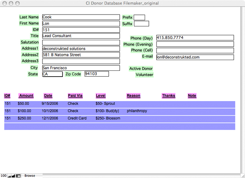Click the Address1 field with deconstrukted solutions
The width and height of the screenshot is (245, 178).
tap(80, 49)
